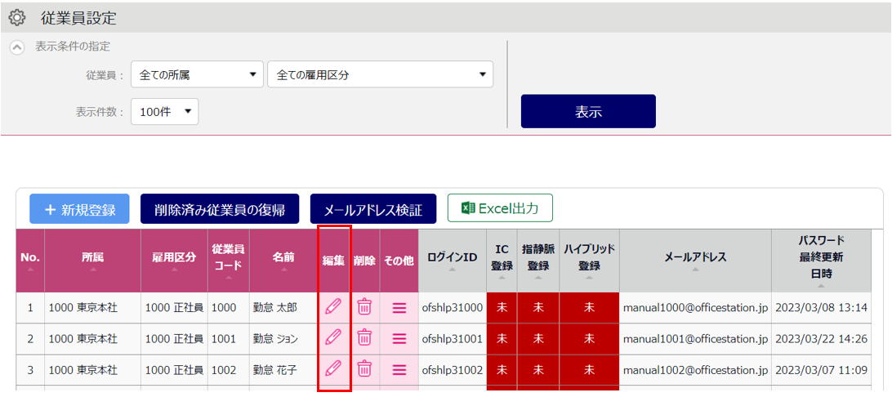Click date 2023/03/22 14:26
Viewport: 892px width, 397px height.
pyautogui.click(x=822, y=338)
